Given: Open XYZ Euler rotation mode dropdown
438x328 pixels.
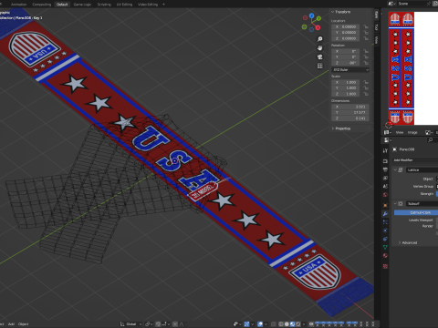Looking at the screenshot, I should (x=350, y=70).
